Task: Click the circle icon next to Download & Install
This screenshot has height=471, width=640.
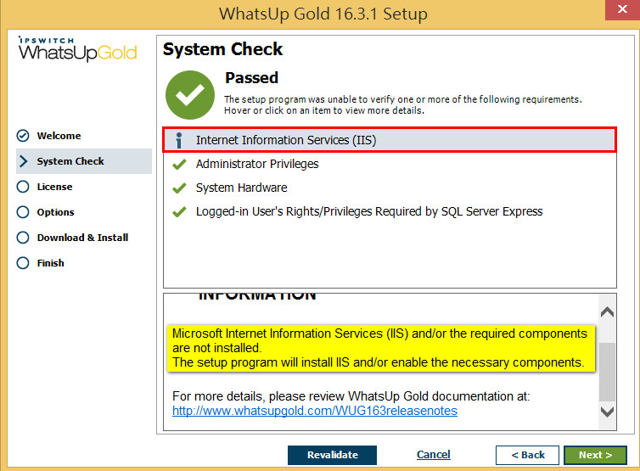Action: [23, 238]
